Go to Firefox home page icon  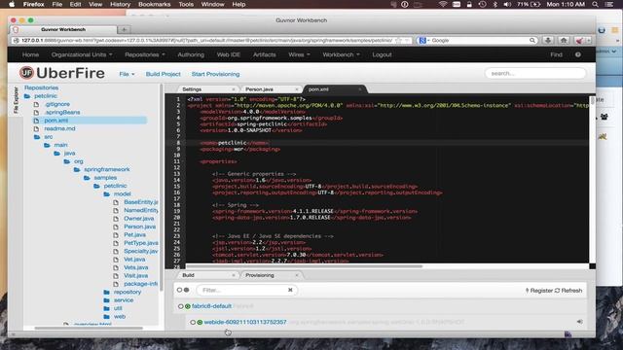(564, 40)
